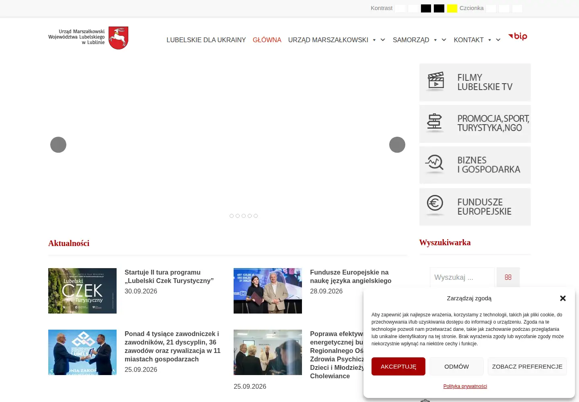The height and width of the screenshot is (402, 579).
Task: Select the middle carousel pagination dot
Action: 244,216
